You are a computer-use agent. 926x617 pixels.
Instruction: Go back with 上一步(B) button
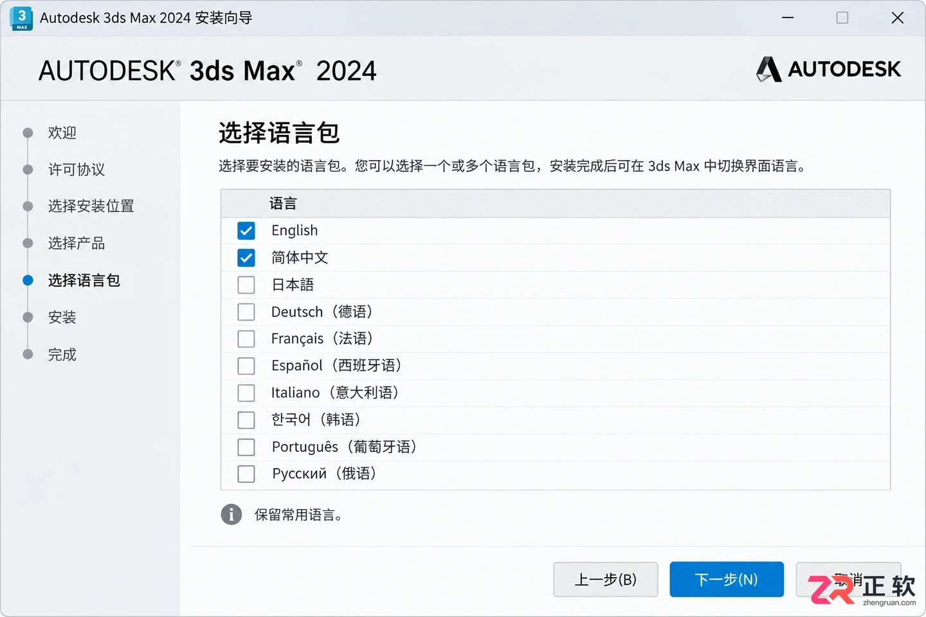tap(606, 579)
